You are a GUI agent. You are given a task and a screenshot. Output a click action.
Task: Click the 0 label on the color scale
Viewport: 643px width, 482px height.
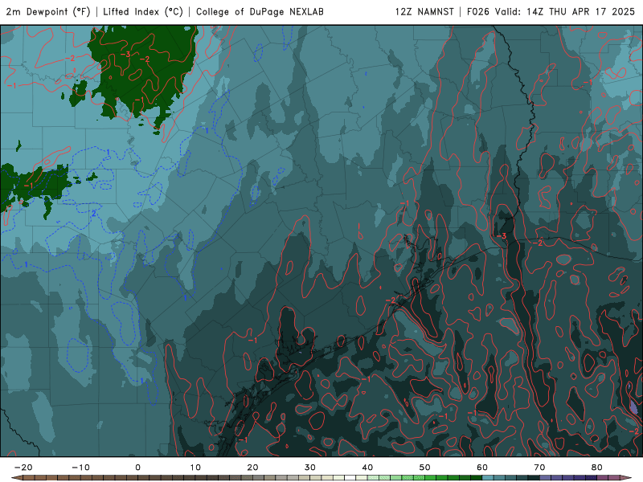pyautogui.click(x=137, y=468)
